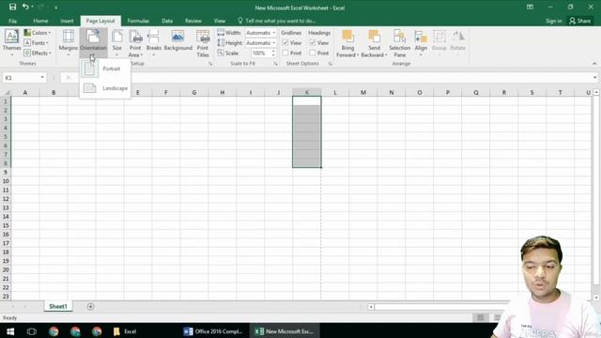Open Print Titles settings
Viewport: 601px width, 338px height.
pyautogui.click(x=203, y=43)
